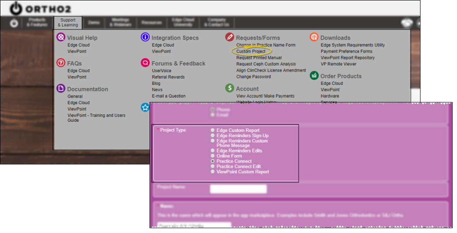Image resolution: width=457 pixels, height=233 pixels.
Task: Open ViewPoint Report Repository link
Action: tap(348, 58)
